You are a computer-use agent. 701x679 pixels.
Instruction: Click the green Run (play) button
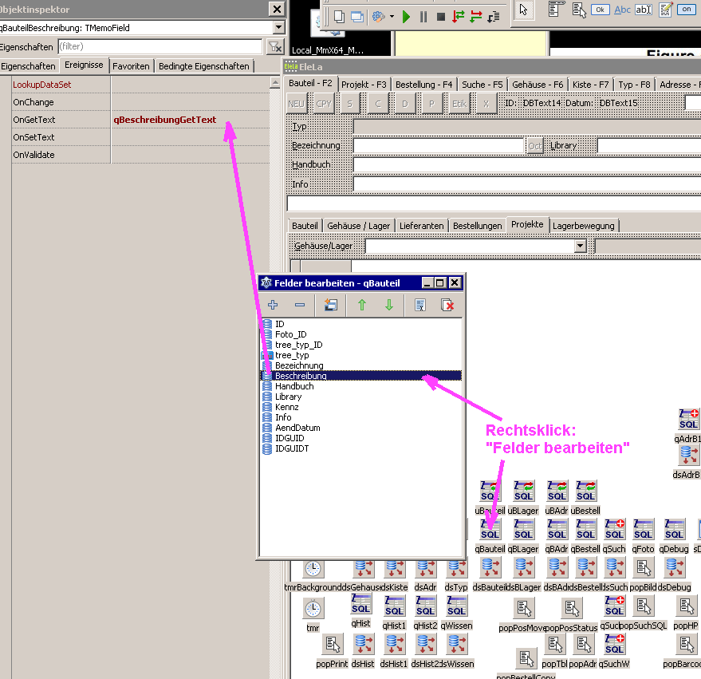tap(406, 16)
